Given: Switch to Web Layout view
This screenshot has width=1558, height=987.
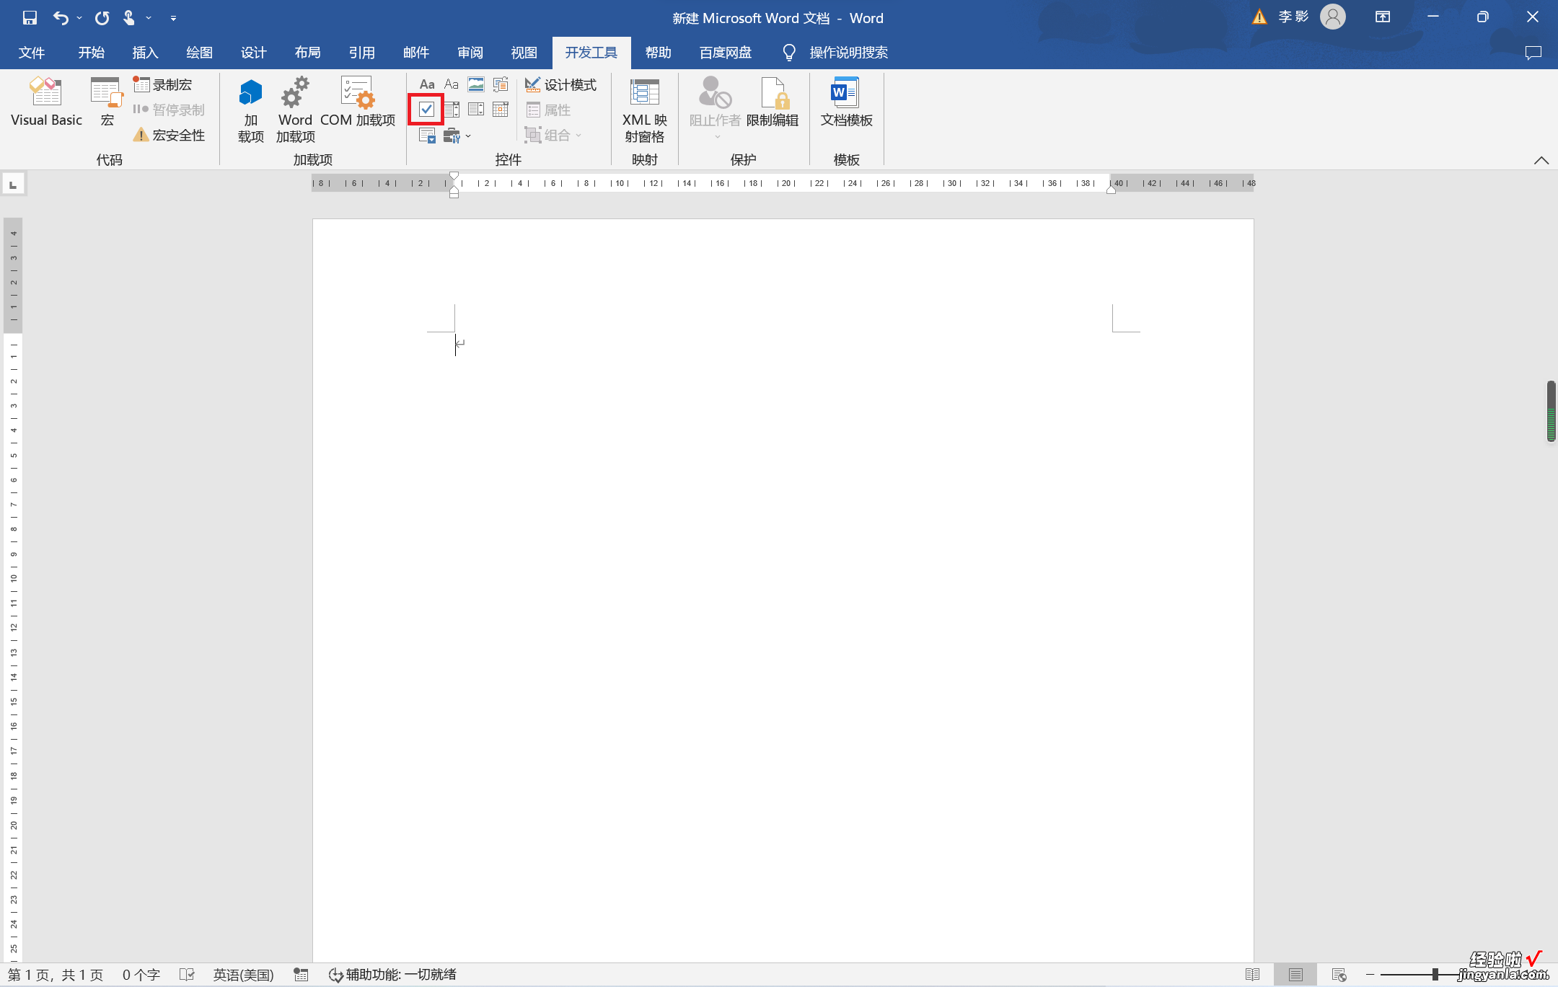Looking at the screenshot, I should 1339,975.
